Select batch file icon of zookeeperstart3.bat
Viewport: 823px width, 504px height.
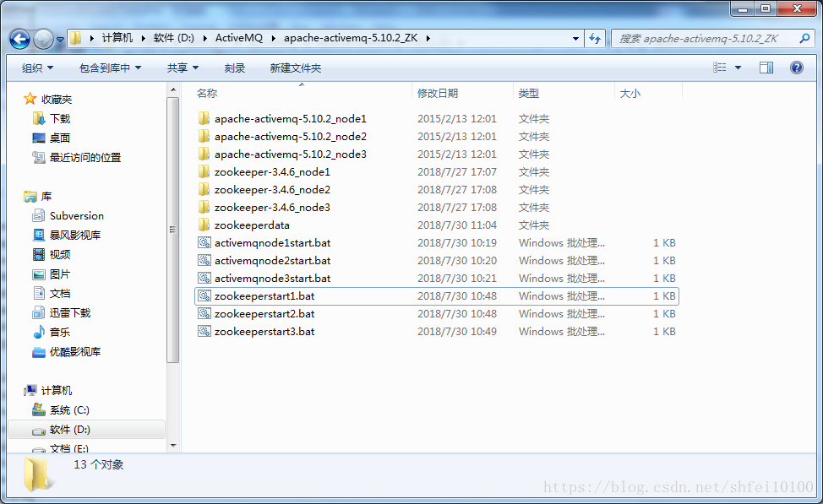pos(204,332)
